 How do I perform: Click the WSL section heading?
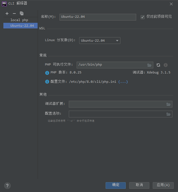[42, 28]
